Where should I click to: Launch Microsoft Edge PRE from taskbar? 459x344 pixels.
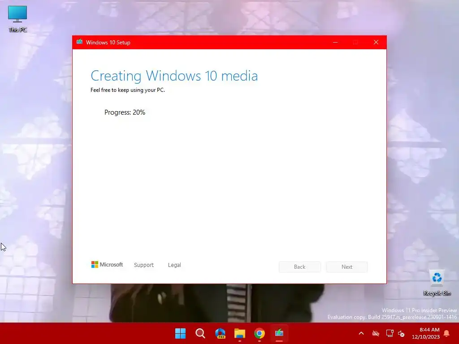pos(220,333)
